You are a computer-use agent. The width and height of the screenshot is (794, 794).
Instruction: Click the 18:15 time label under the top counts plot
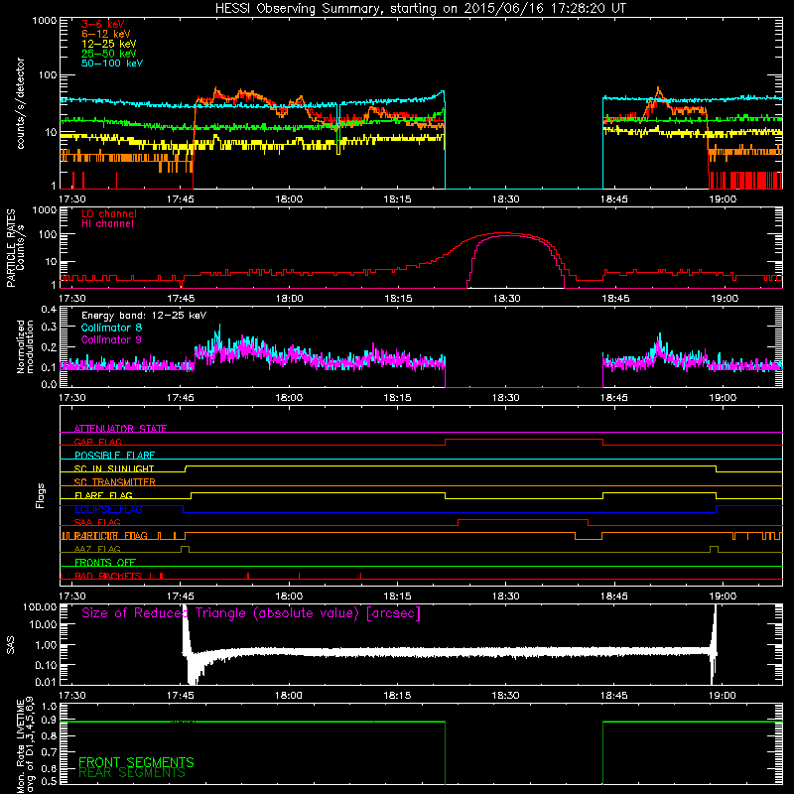coord(398,199)
